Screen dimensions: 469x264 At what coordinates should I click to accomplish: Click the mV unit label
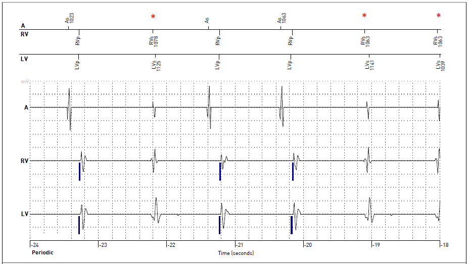point(24,81)
